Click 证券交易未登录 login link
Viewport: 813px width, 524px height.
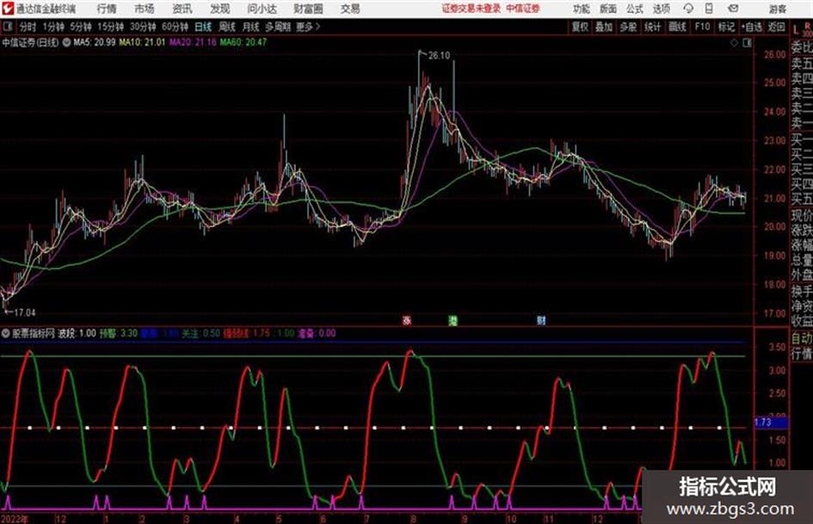[x=471, y=9]
